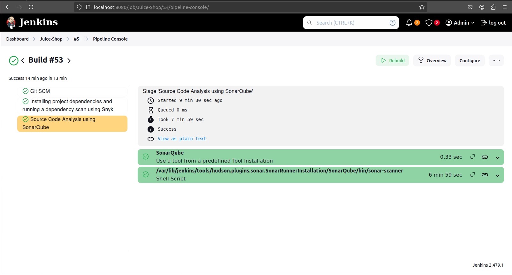Reload the page with refresh icon

click(x=31, y=7)
